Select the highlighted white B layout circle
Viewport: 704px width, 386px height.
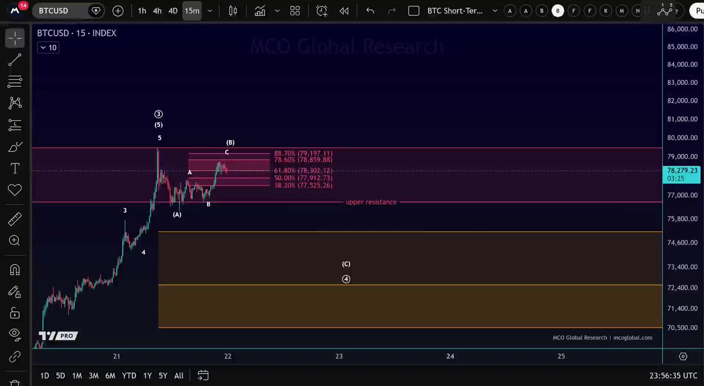coord(558,11)
